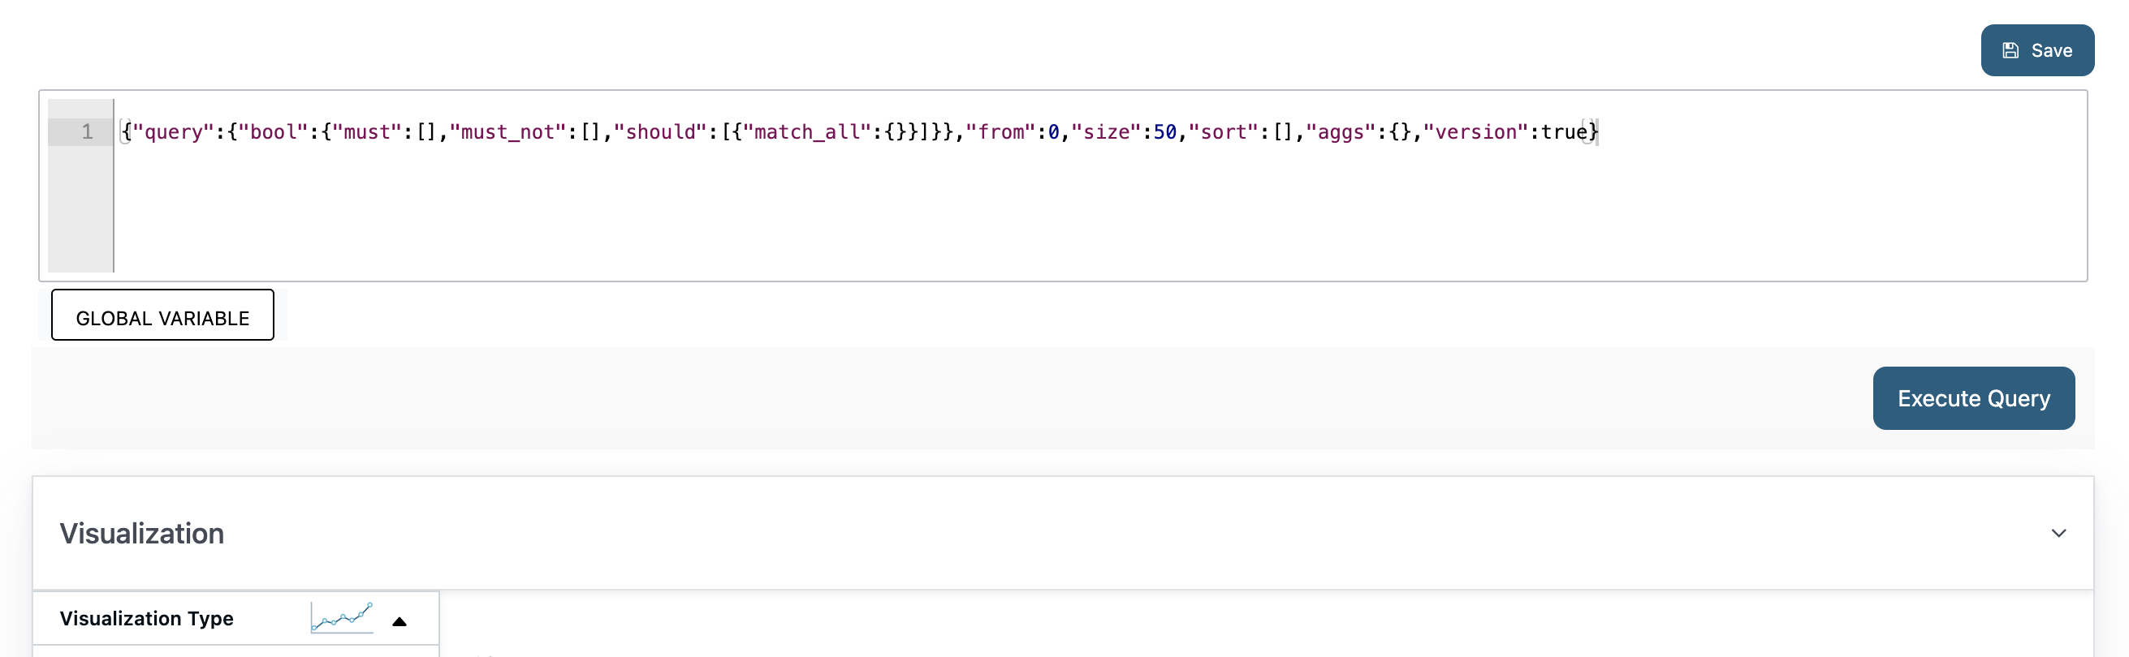
Task: Click the from value 0 in the query
Action: [x=1053, y=131]
